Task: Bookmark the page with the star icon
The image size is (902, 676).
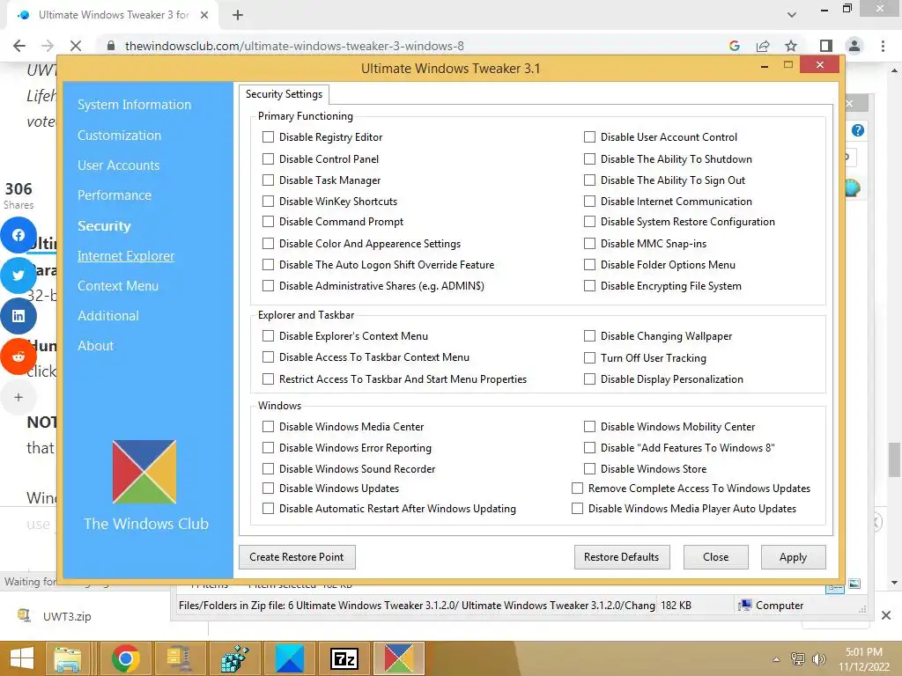Action: pyautogui.click(x=791, y=46)
